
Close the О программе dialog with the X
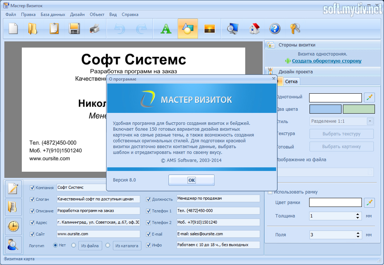pos(274,78)
